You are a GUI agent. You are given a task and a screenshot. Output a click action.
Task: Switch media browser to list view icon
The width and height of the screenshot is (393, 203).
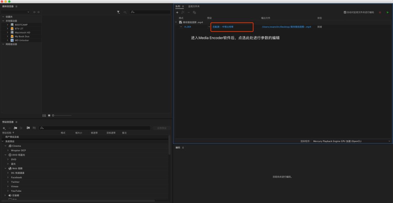click(44, 115)
